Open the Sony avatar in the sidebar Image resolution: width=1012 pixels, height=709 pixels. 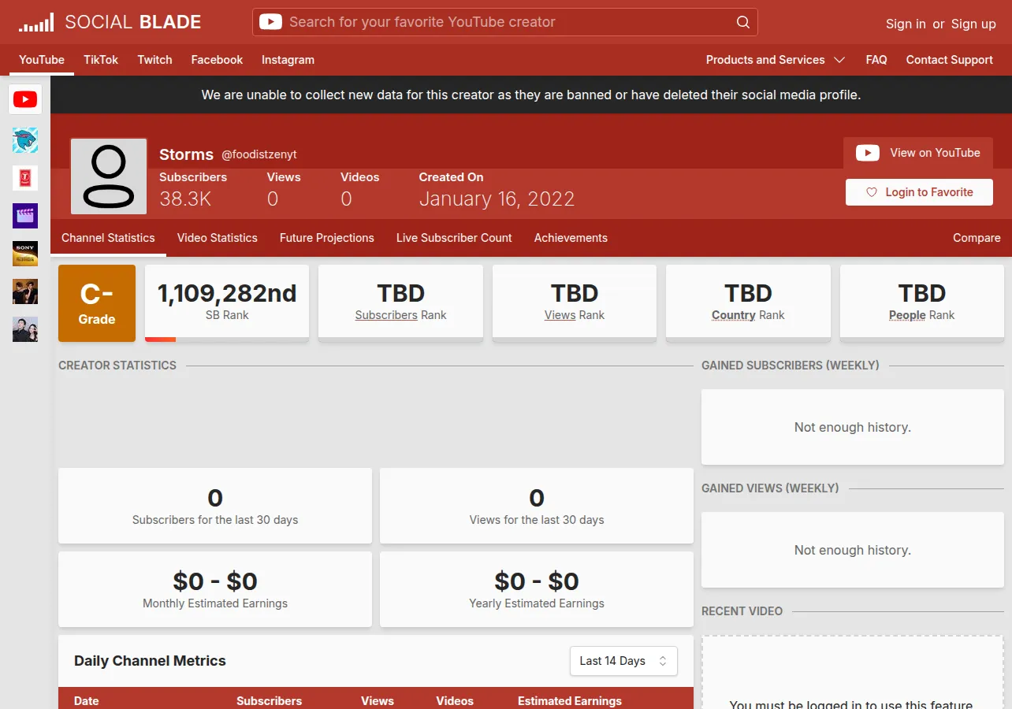pyautogui.click(x=25, y=254)
